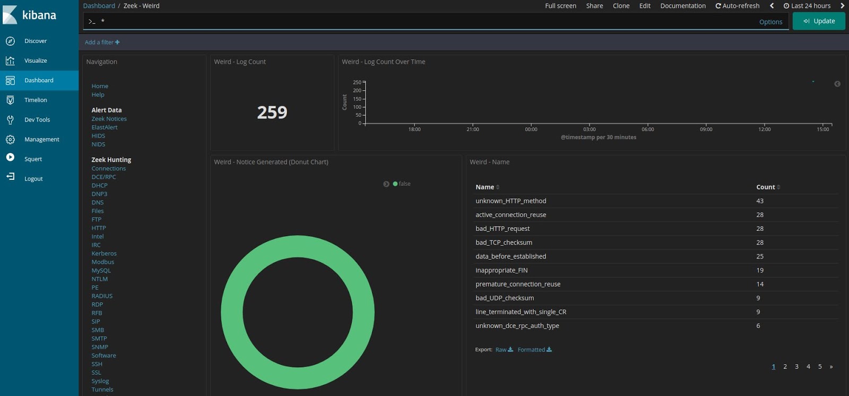Toggle legend on Log Count Over Time chart

point(837,84)
